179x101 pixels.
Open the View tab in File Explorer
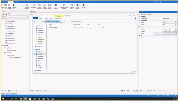[x=51, y=18]
